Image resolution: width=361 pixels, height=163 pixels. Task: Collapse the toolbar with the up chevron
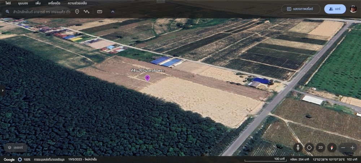click(113, 12)
